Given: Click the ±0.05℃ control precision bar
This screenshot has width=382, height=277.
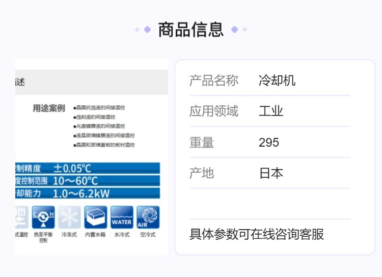Looking at the screenshot, I should [87, 168].
